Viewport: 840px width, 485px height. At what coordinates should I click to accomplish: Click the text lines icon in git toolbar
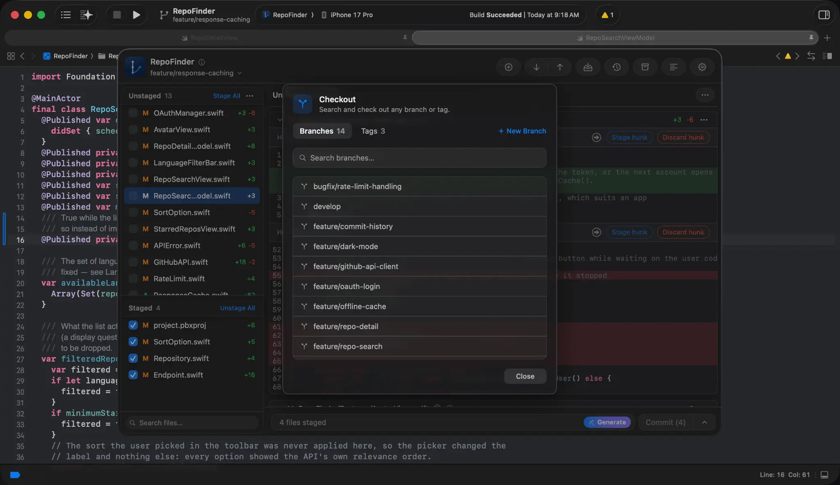click(673, 67)
